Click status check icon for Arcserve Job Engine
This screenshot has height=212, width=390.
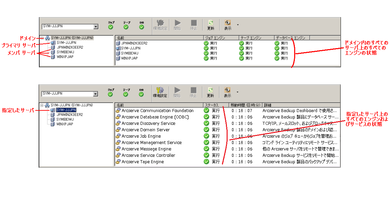point(206,136)
